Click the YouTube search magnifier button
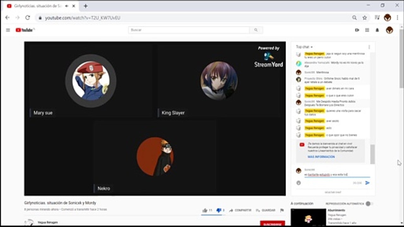 (x=256, y=30)
